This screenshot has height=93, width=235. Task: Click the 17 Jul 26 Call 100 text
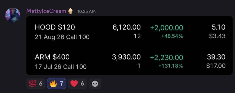[61, 67]
